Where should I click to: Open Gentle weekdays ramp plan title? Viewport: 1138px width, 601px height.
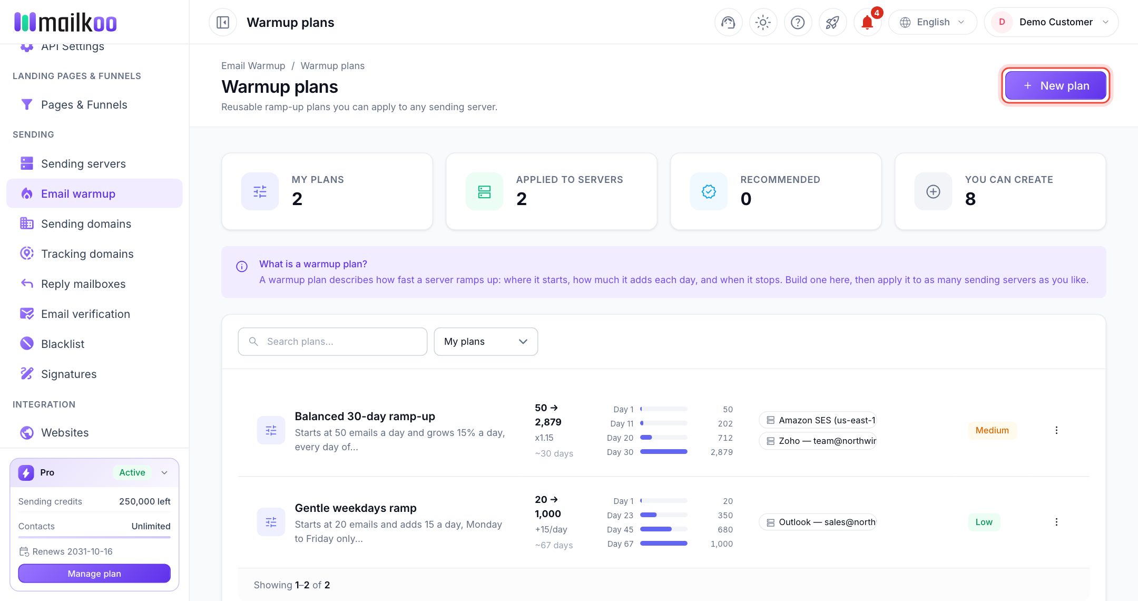(356, 508)
